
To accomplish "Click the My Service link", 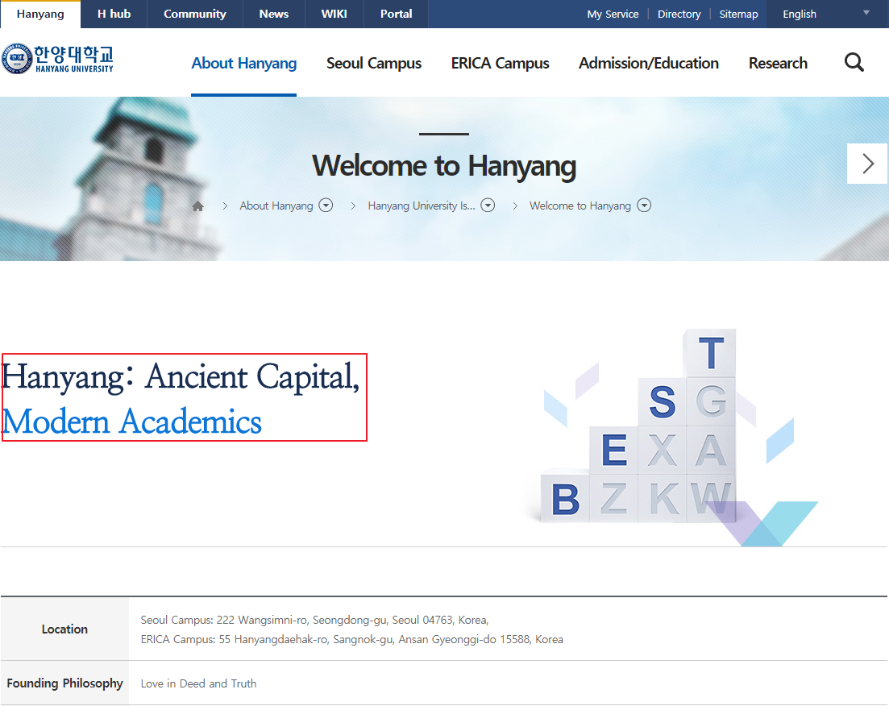I will tap(613, 15).
